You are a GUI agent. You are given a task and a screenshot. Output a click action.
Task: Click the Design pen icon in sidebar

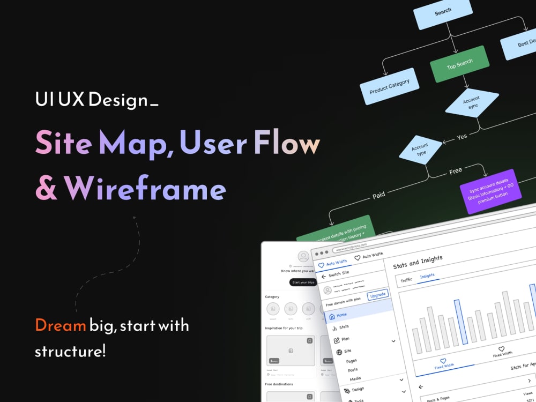click(x=347, y=391)
